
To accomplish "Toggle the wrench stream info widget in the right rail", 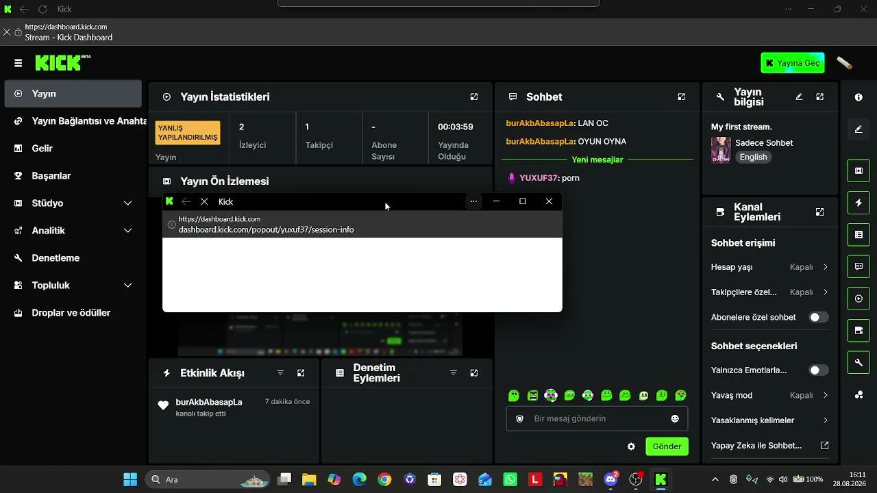I will 859,362.
